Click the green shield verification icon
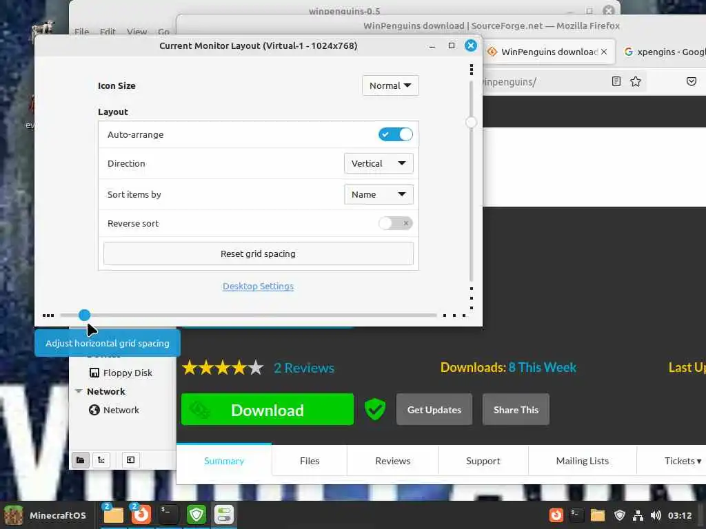The height and width of the screenshot is (529, 706). [x=374, y=409]
